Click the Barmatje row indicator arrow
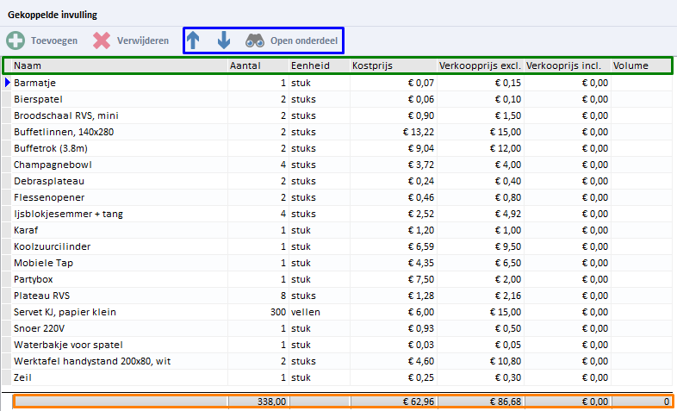The height and width of the screenshot is (411, 677). click(8, 83)
